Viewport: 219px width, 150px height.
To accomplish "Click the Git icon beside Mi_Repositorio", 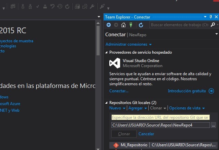I will [116, 145].
